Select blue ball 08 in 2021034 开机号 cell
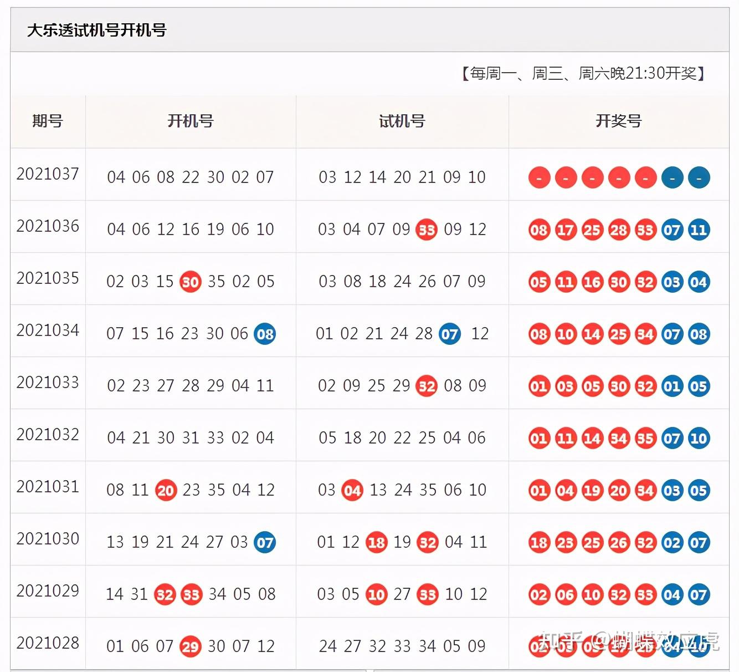The height and width of the screenshot is (672, 739). point(265,334)
